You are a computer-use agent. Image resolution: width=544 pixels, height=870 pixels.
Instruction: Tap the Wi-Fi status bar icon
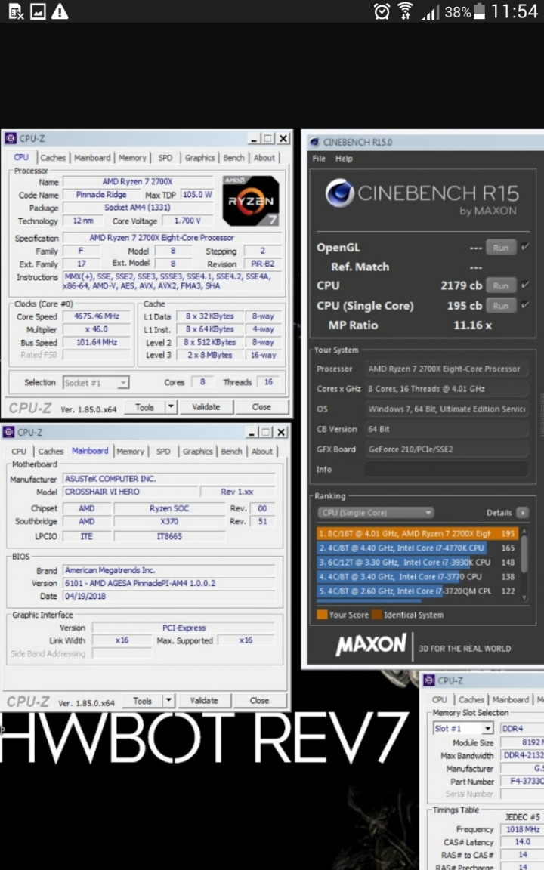pos(406,11)
